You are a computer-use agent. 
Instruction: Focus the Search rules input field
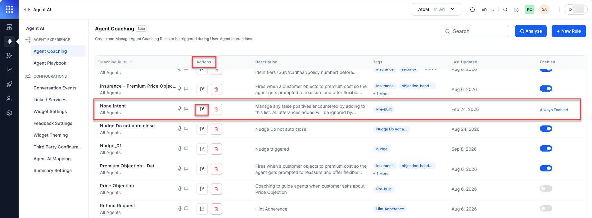click(x=475, y=31)
